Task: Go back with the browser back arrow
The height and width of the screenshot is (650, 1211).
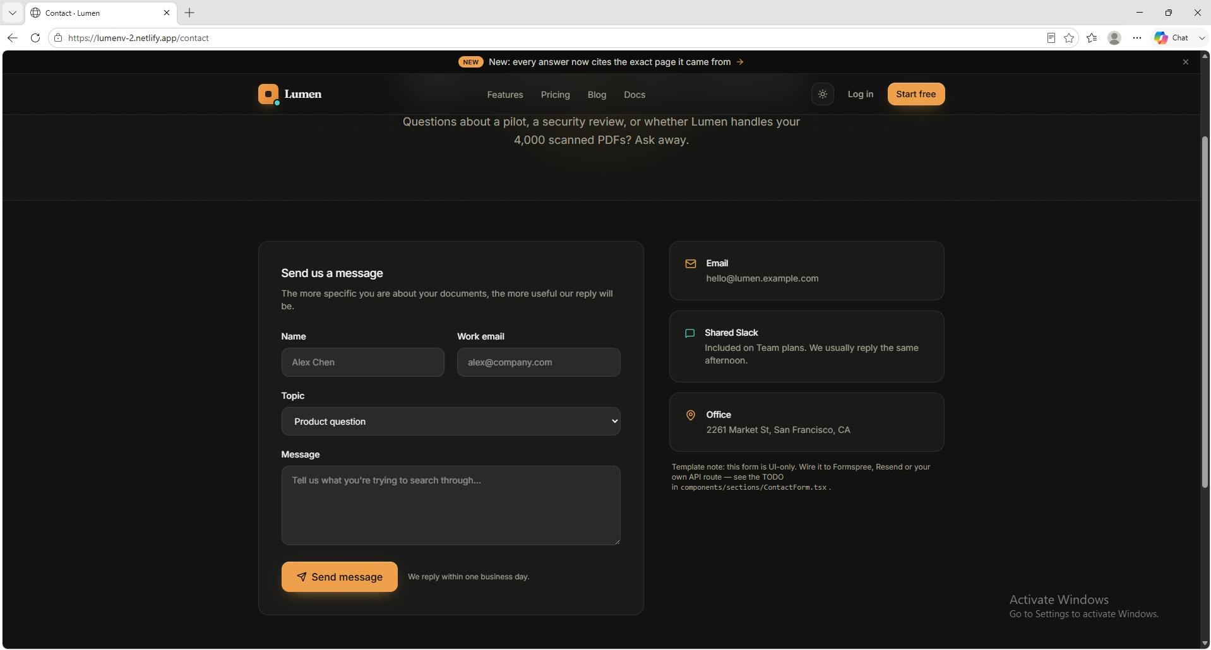Action: [x=13, y=38]
